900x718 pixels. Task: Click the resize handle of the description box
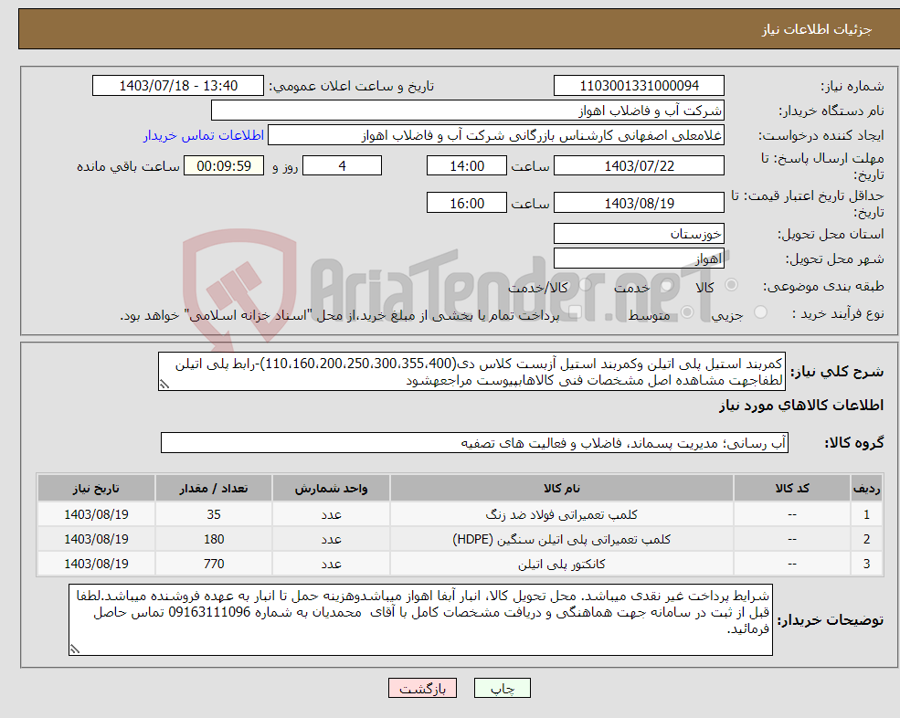(164, 385)
